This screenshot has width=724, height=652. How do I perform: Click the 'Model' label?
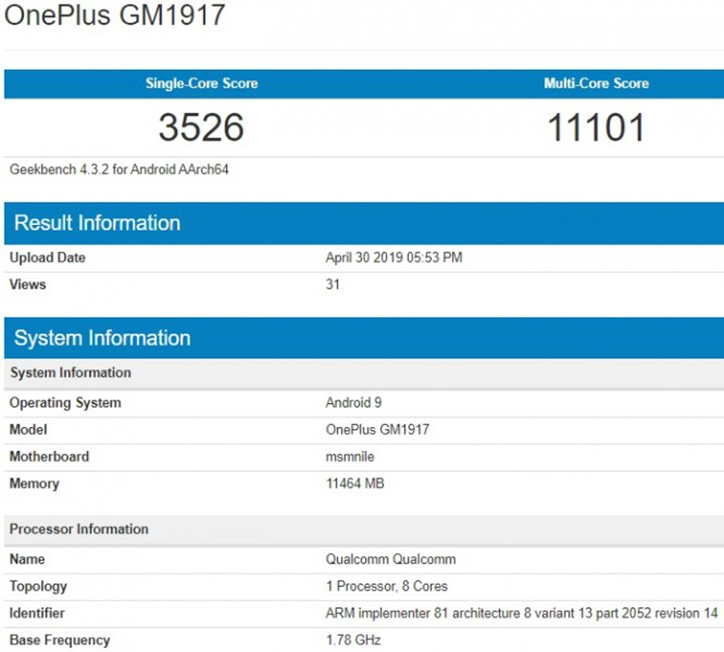pyautogui.click(x=28, y=429)
